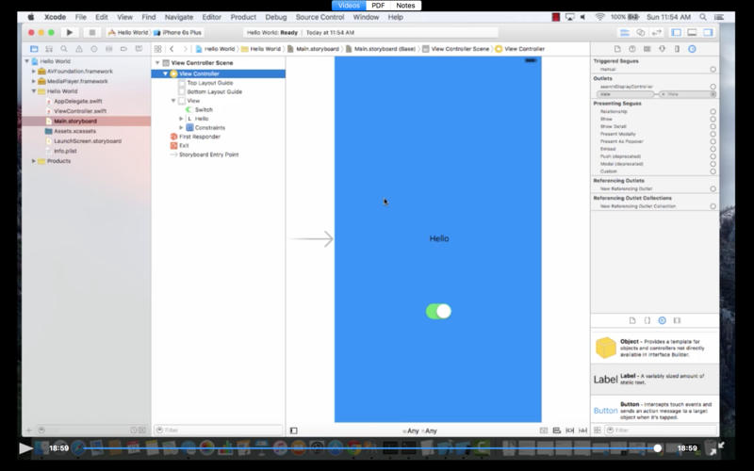754x471 pixels.
Task: Open the Breakpoint navigator icon
Action: click(x=123, y=49)
